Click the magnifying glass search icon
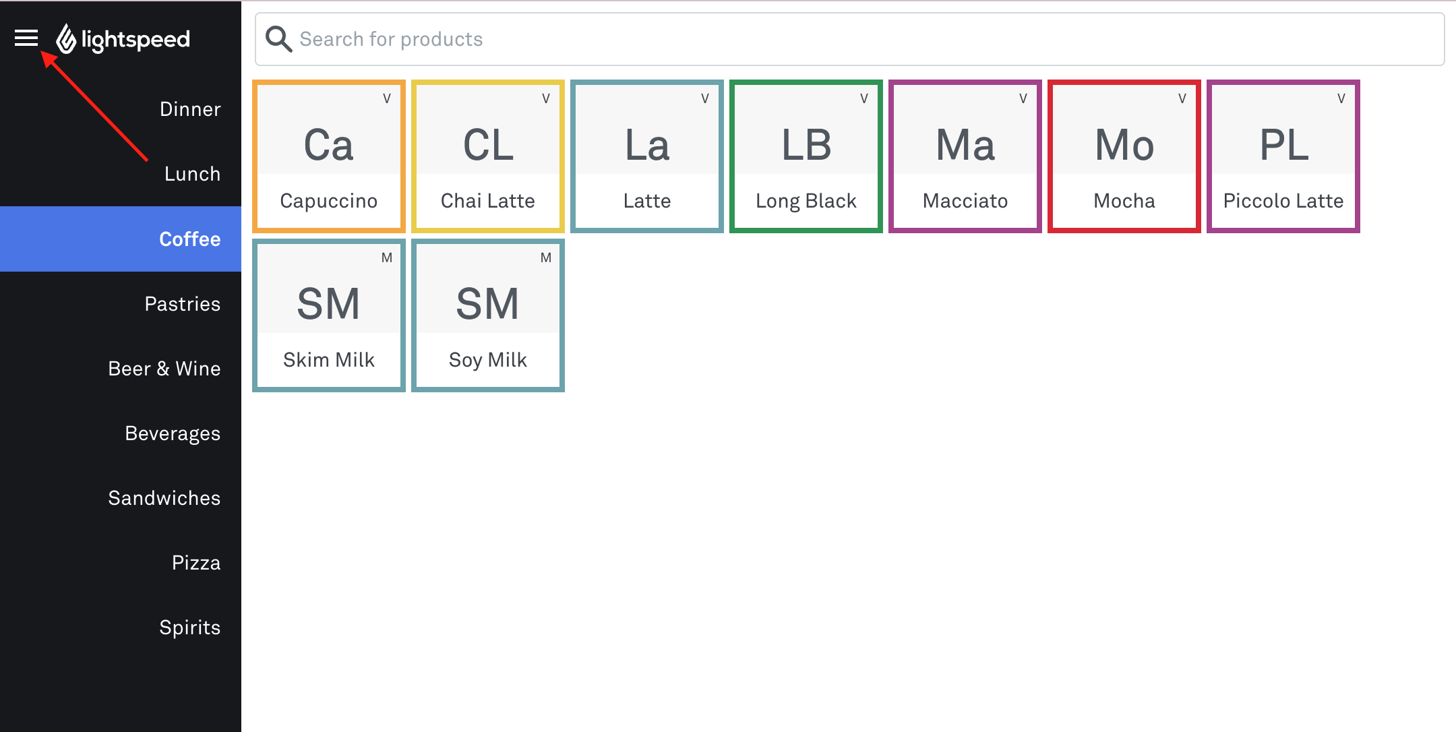This screenshot has width=1456, height=732. tap(278, 39)
